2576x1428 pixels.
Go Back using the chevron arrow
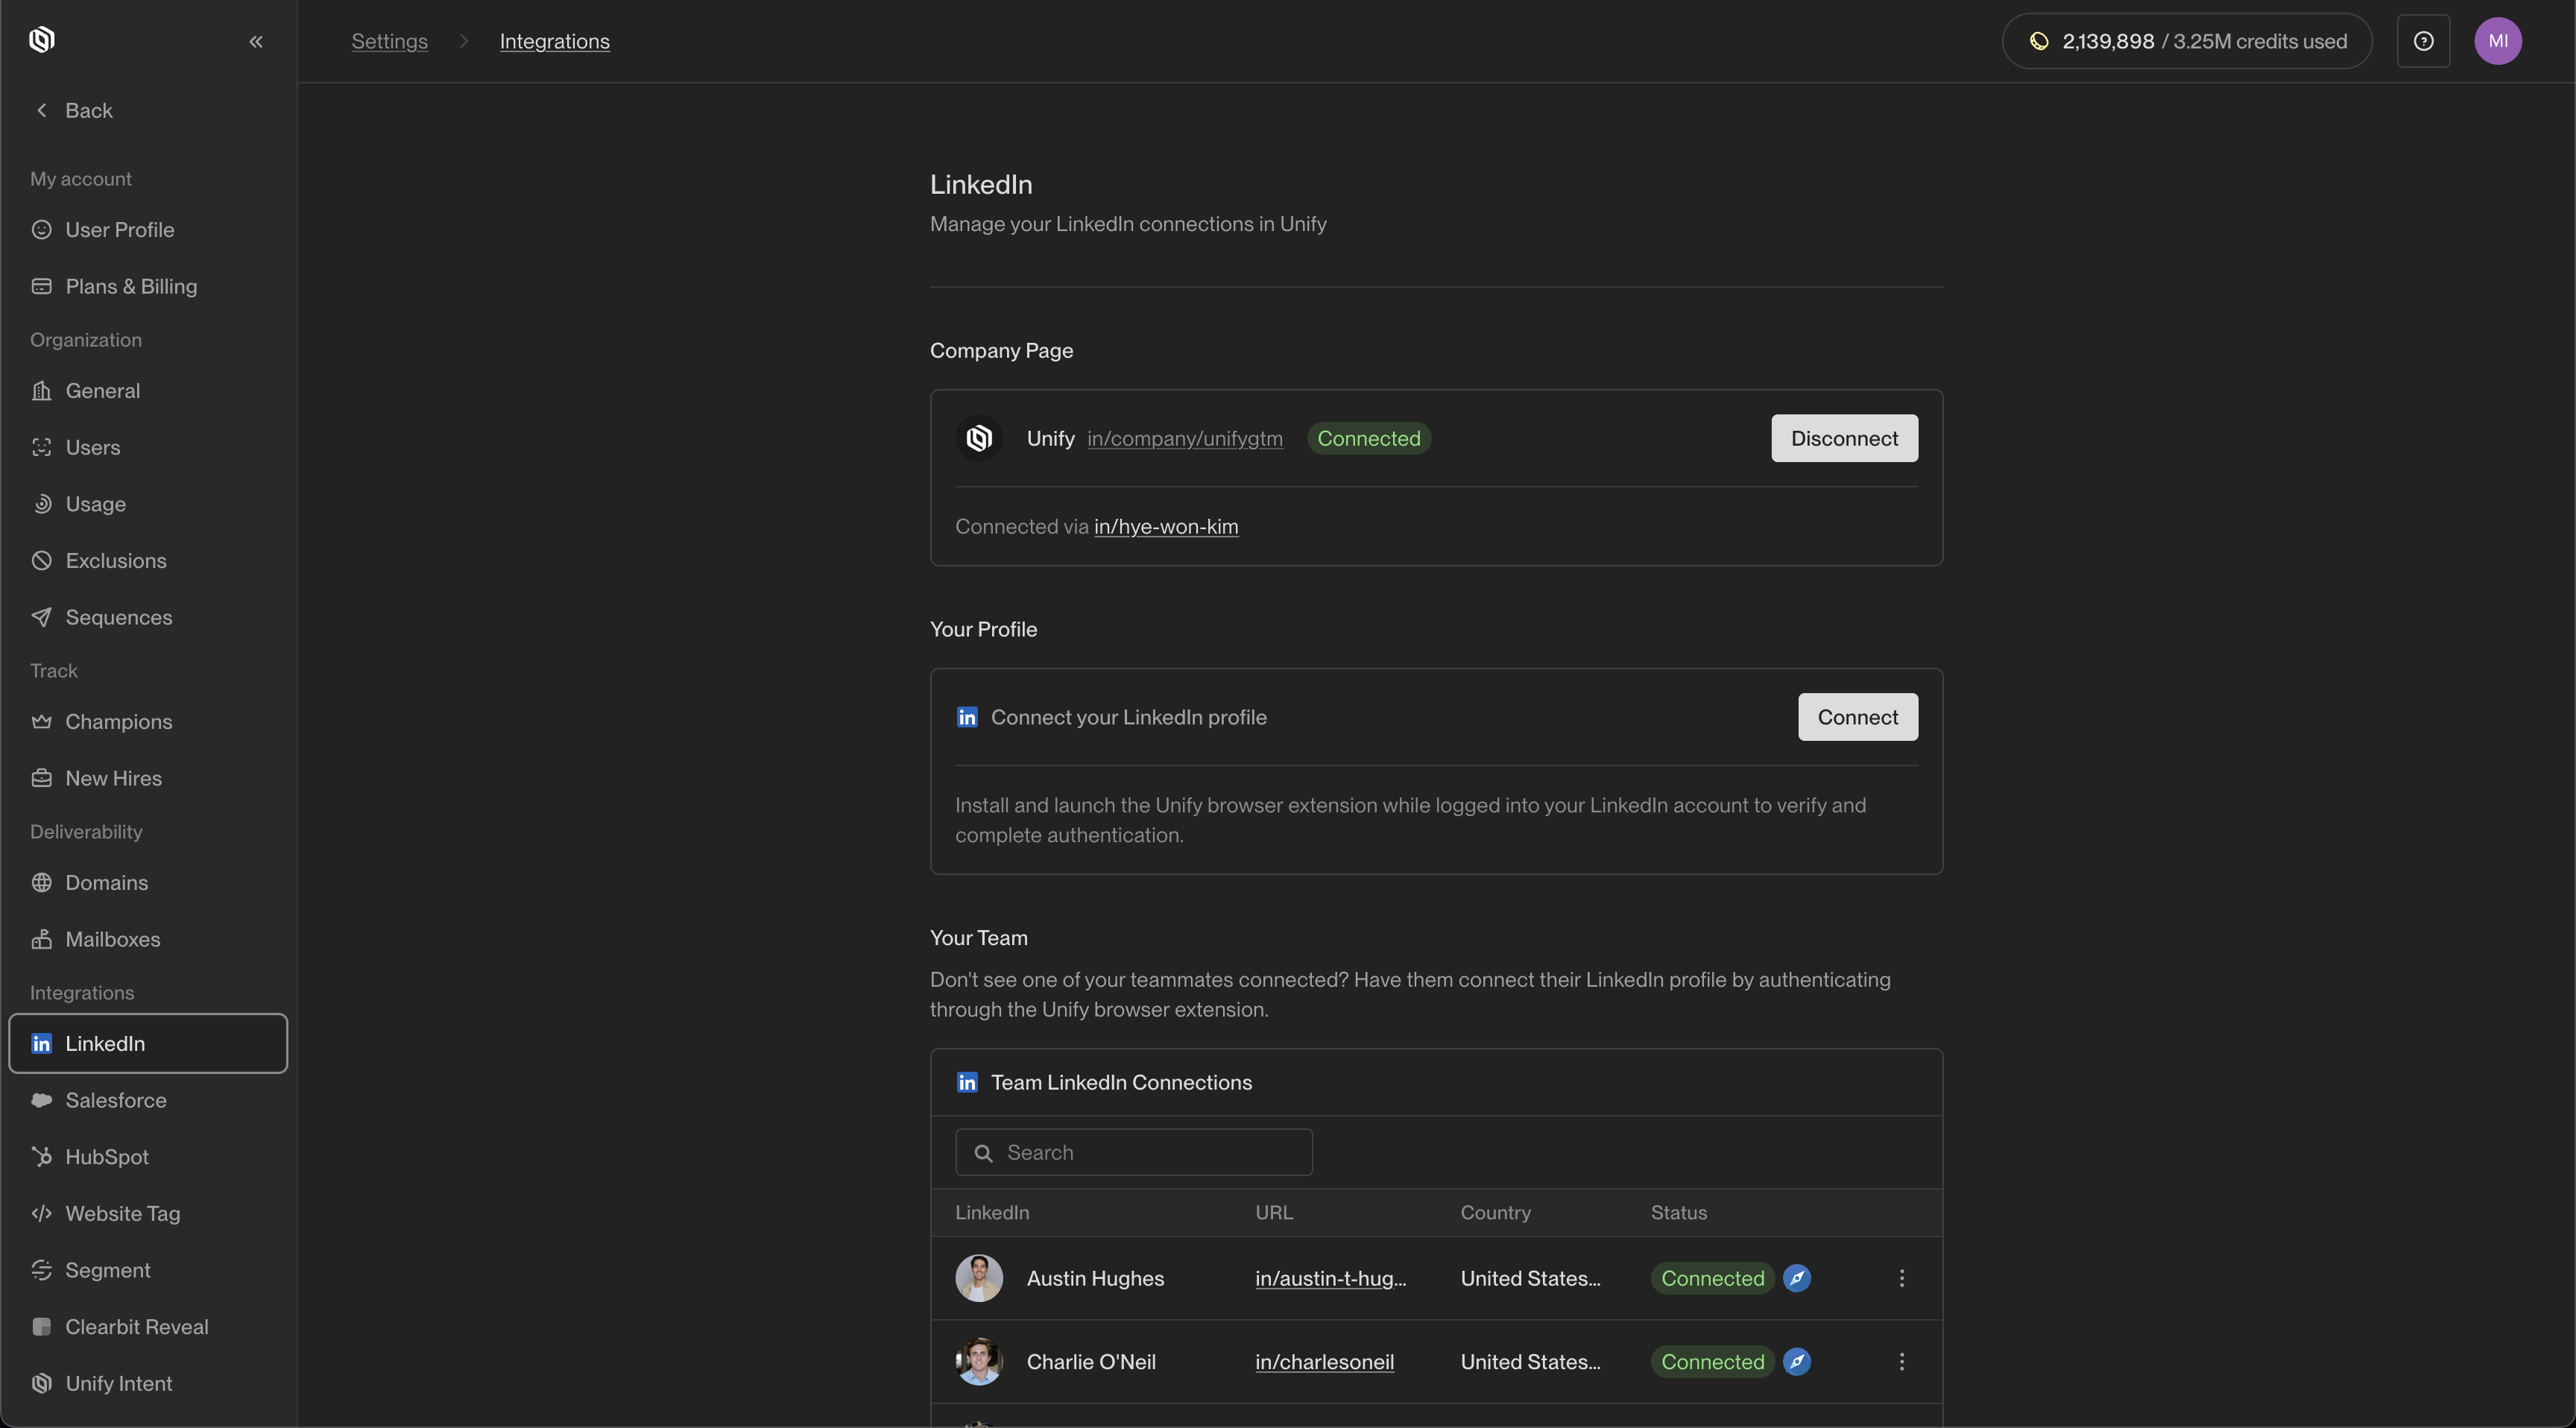42,110
